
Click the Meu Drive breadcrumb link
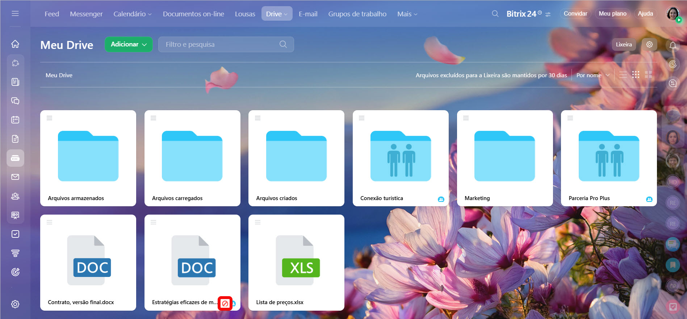click(x=59, y=75)
